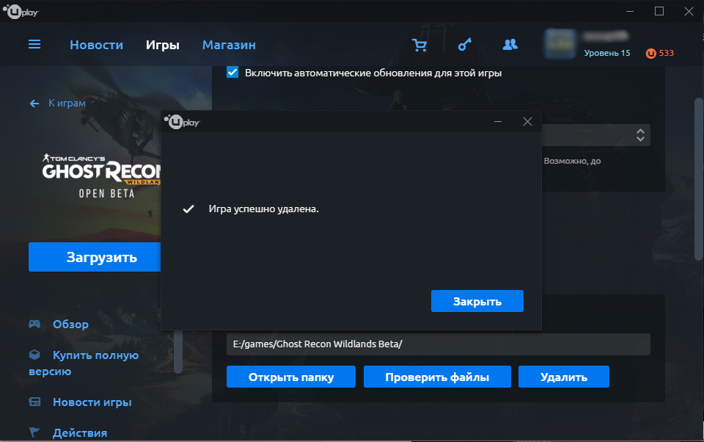Viewport: 704px width, 442px height.
Task: Open Действия in the game sidebar
Action: click(x=80, y=432)
